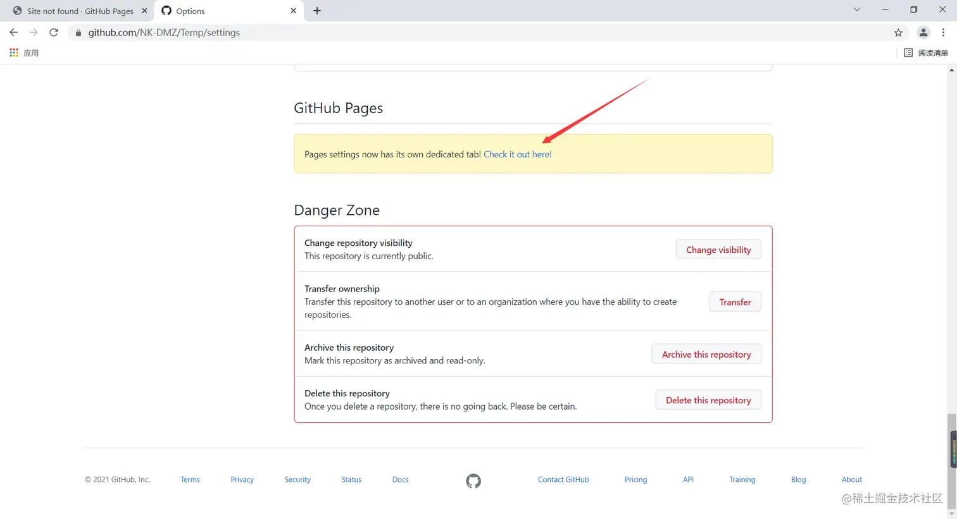Viewport: 957px width, 519px height.
Task: Click the GitHub Pages heading
Action: pyautogui.click(x=338, y=108)
